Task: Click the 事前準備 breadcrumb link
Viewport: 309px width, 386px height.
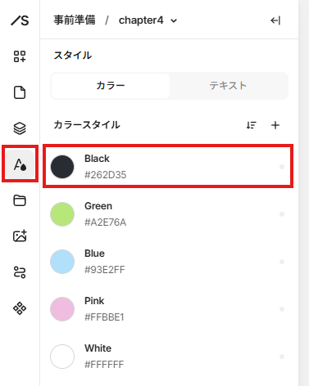Action: pos(75,20)
